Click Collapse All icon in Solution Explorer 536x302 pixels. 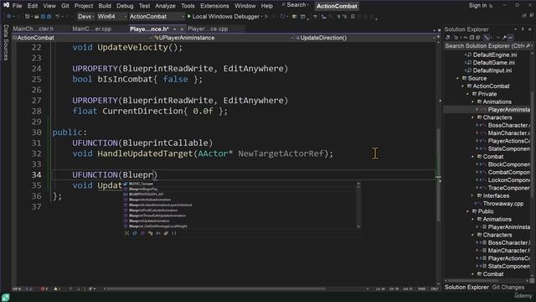(x=472, y=38)
